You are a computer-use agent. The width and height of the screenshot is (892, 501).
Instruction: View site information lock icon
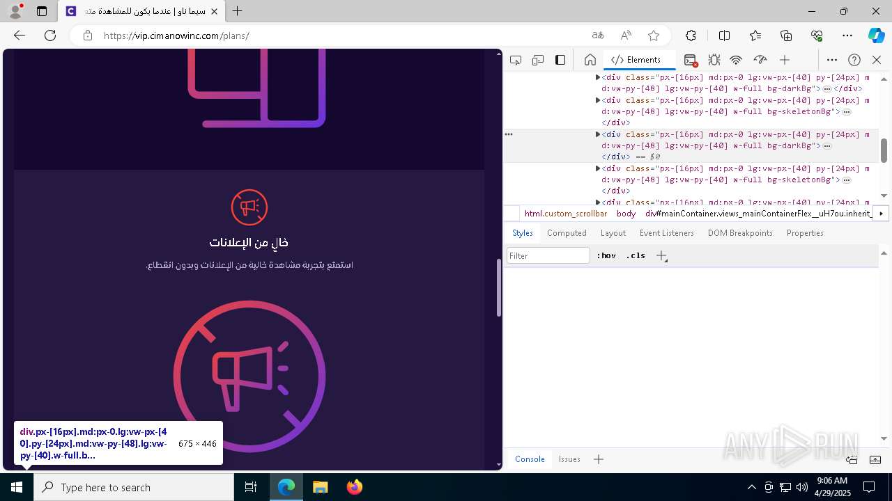pos(87,35)
